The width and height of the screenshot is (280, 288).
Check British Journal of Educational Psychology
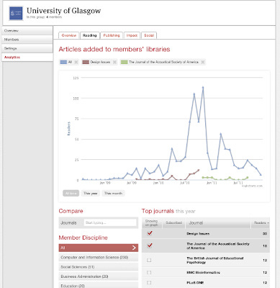(x=149, y=260)
